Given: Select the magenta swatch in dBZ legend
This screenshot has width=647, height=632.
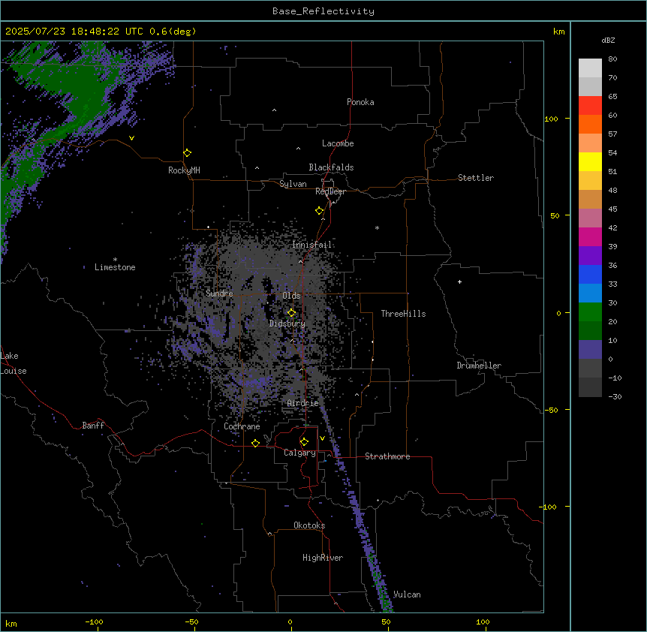Looking at the screenshot, I should [590, 236].
